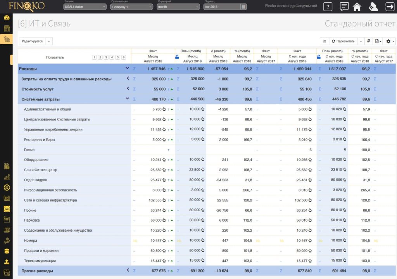This screenshot has height=279, width=397.
Task: Expand the Стоимость услуг row
Action: coord(128,89)
